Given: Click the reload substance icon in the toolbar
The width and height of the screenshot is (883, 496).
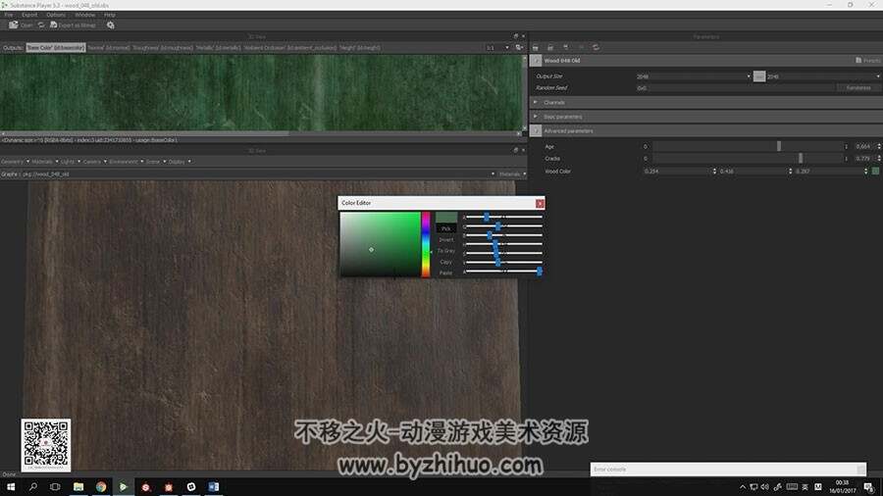Looking at the screenshot, I should pyautogui.click(x=41, y=25).
